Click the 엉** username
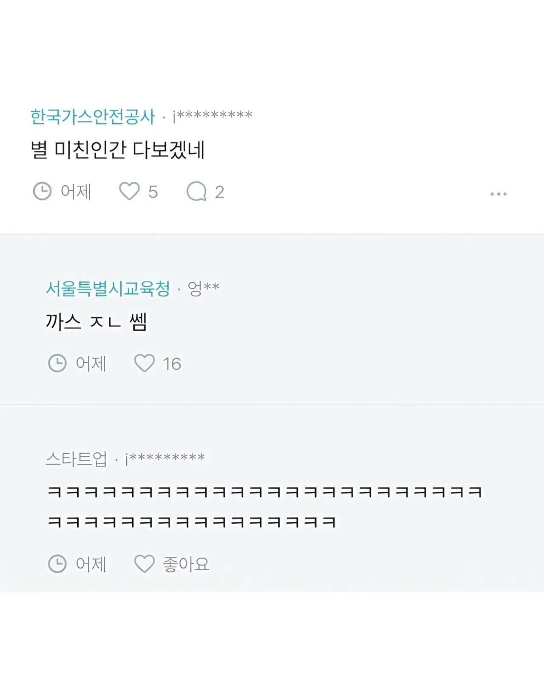The height and width of the screenshot is (680, 544). [204, 289]
